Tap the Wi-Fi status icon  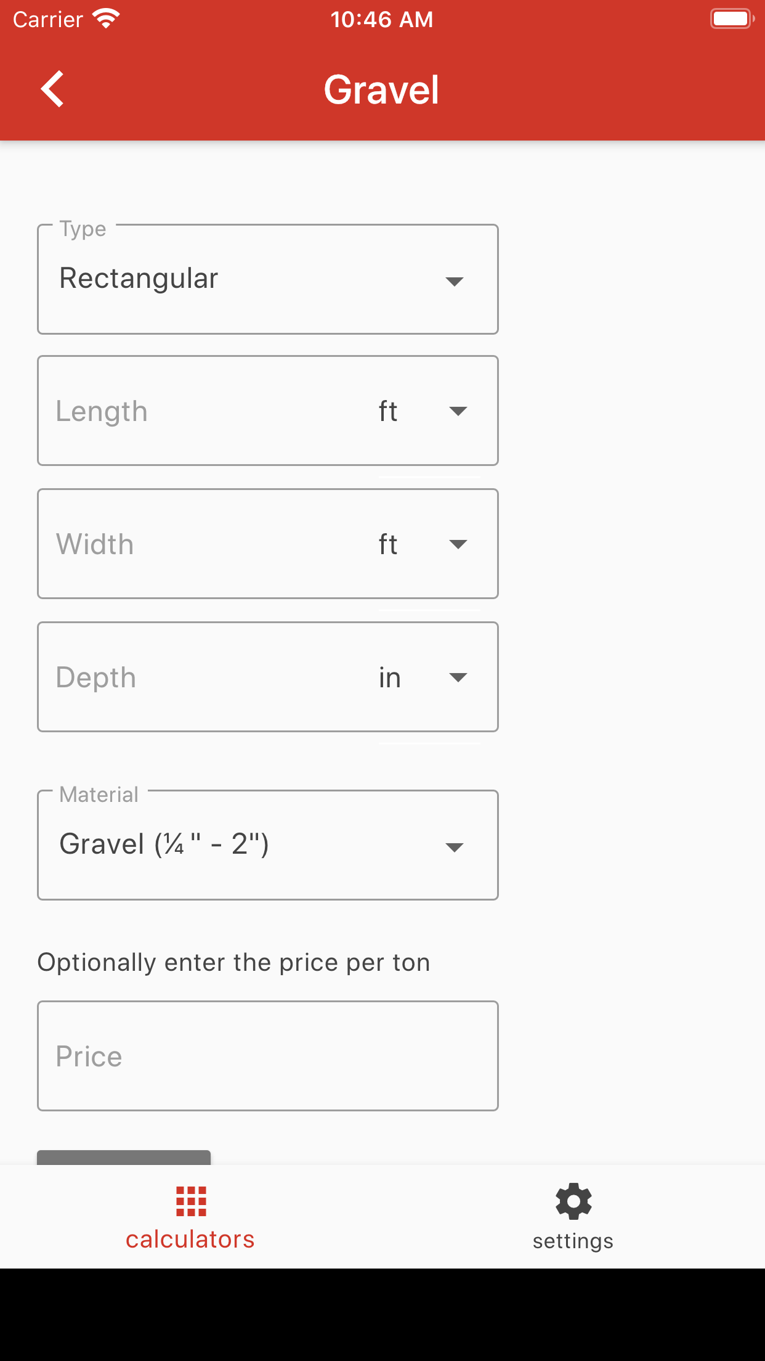[x=106, y=19]
